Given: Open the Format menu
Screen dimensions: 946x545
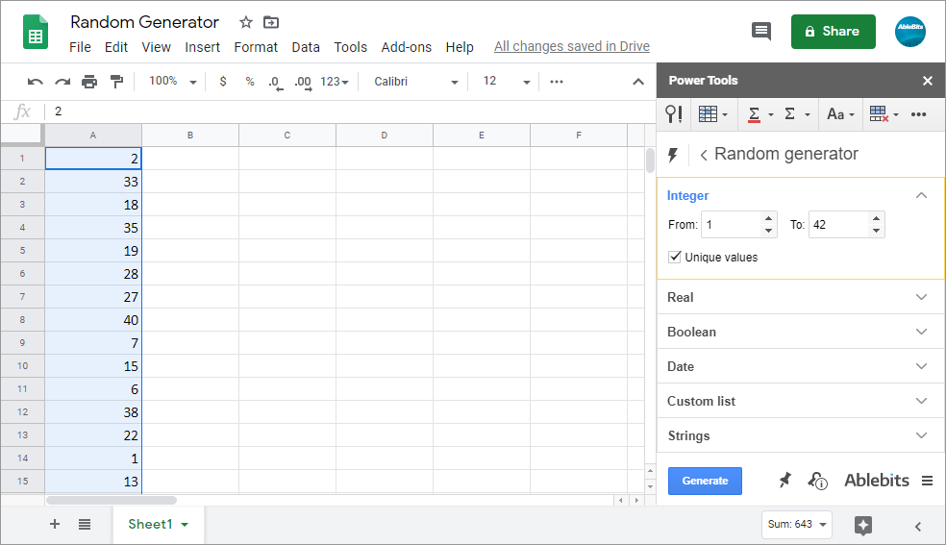Looking at the screenshot, I should click(256, 47).
